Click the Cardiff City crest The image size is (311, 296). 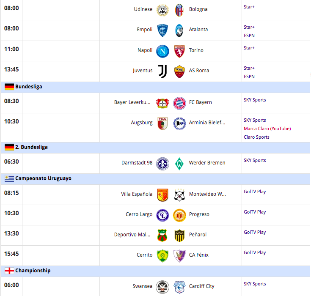point(179,287)
